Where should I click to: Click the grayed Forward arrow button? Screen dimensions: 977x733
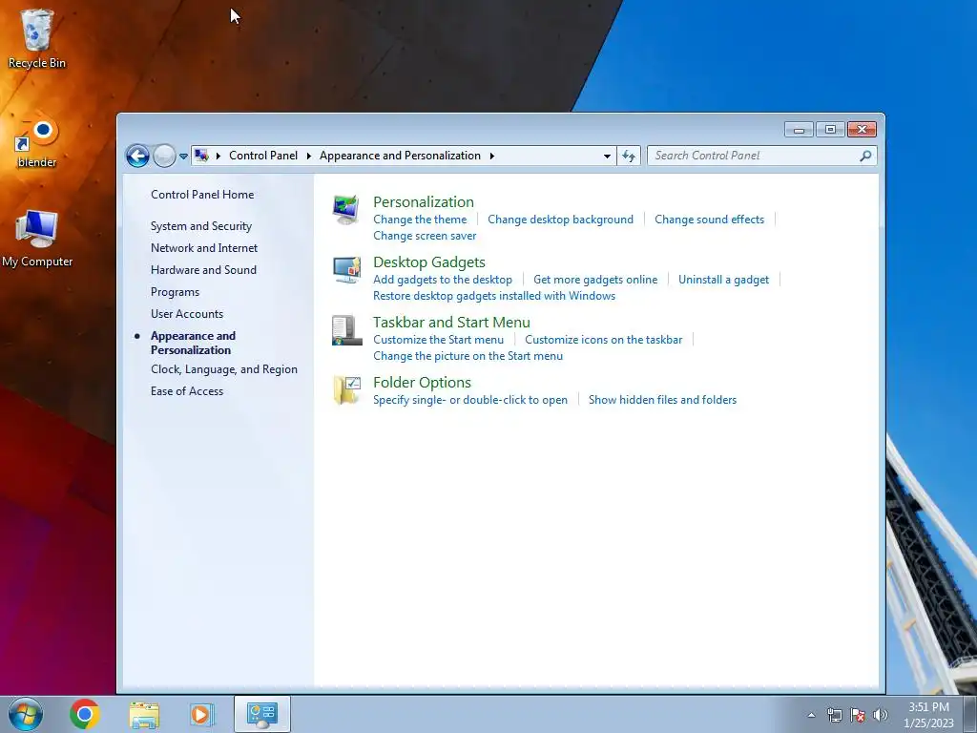(164, 156)
